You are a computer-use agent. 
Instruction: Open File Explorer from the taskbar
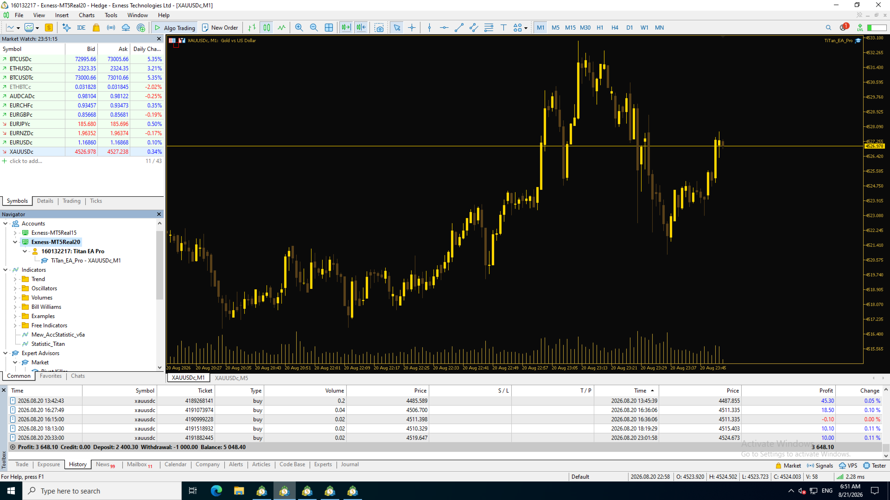point(239,491)
